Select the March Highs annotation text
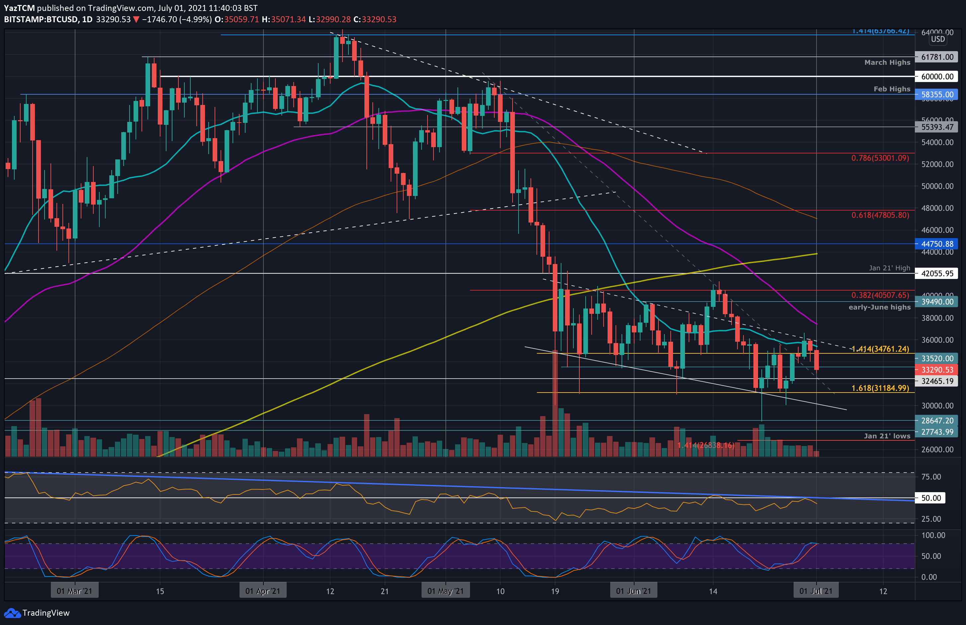This screenshot has height=625, width=966. click(887, 62)
